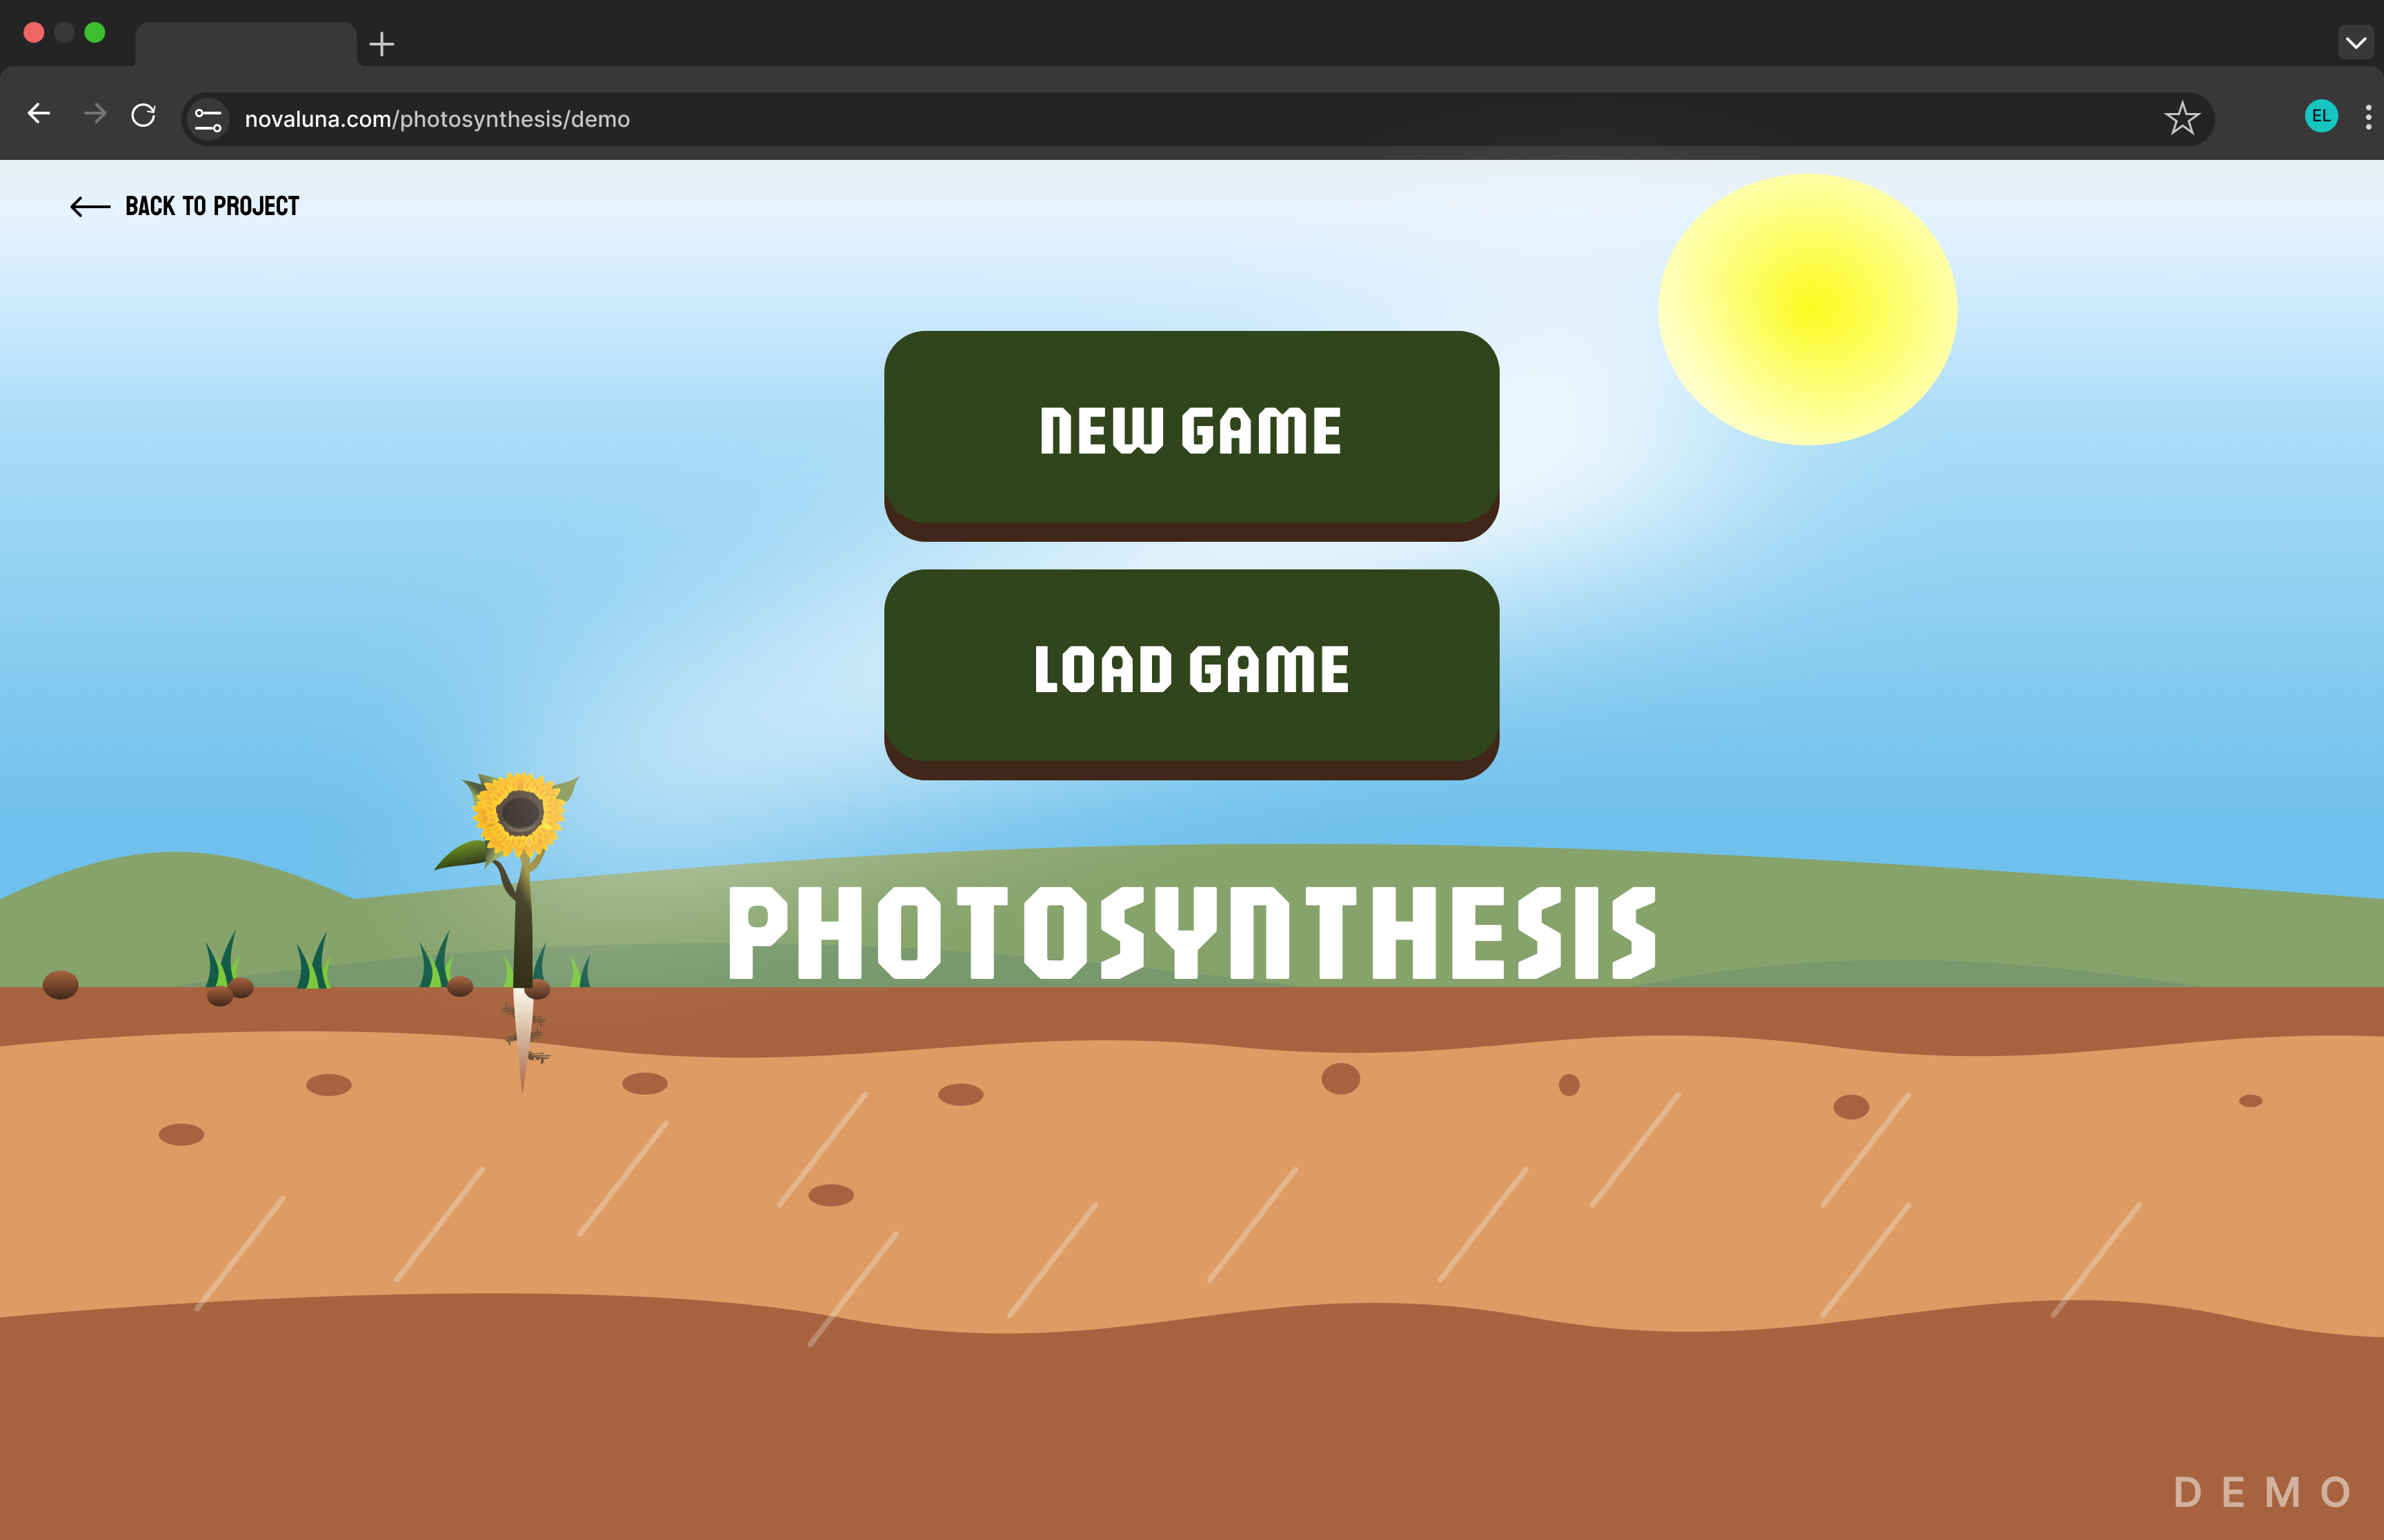Viewport: 2384px width, 1540px height.
Task: Click the green fullscreen window button
Action: coord(95,33)
